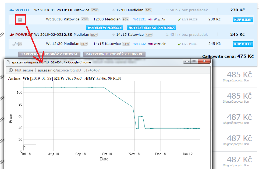
Task: Click the popup address bar URL api.azair.io
Action: pos(69,70)
